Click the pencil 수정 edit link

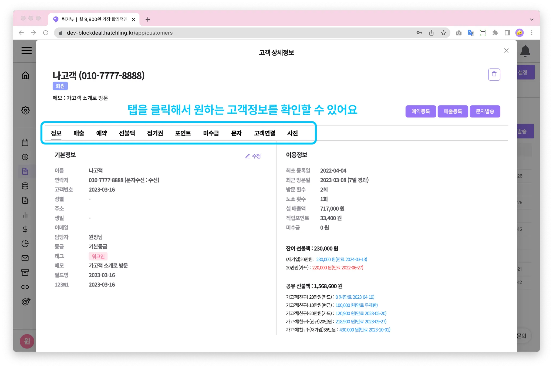tap(253, 156)
